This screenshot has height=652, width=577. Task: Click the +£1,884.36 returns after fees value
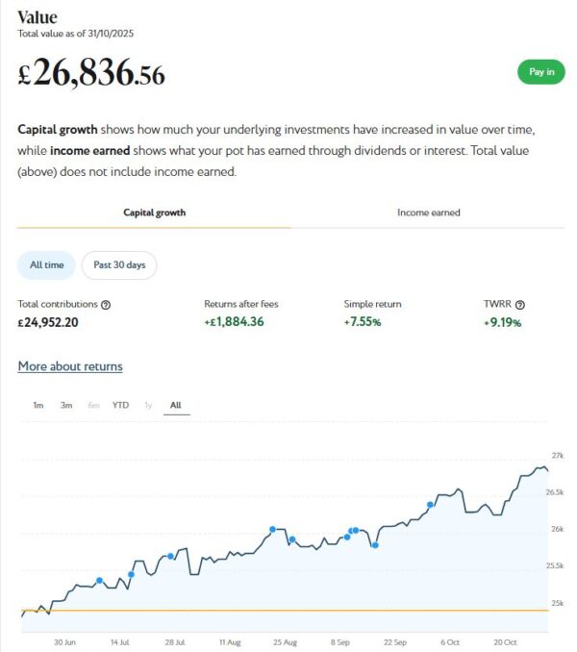237,322
